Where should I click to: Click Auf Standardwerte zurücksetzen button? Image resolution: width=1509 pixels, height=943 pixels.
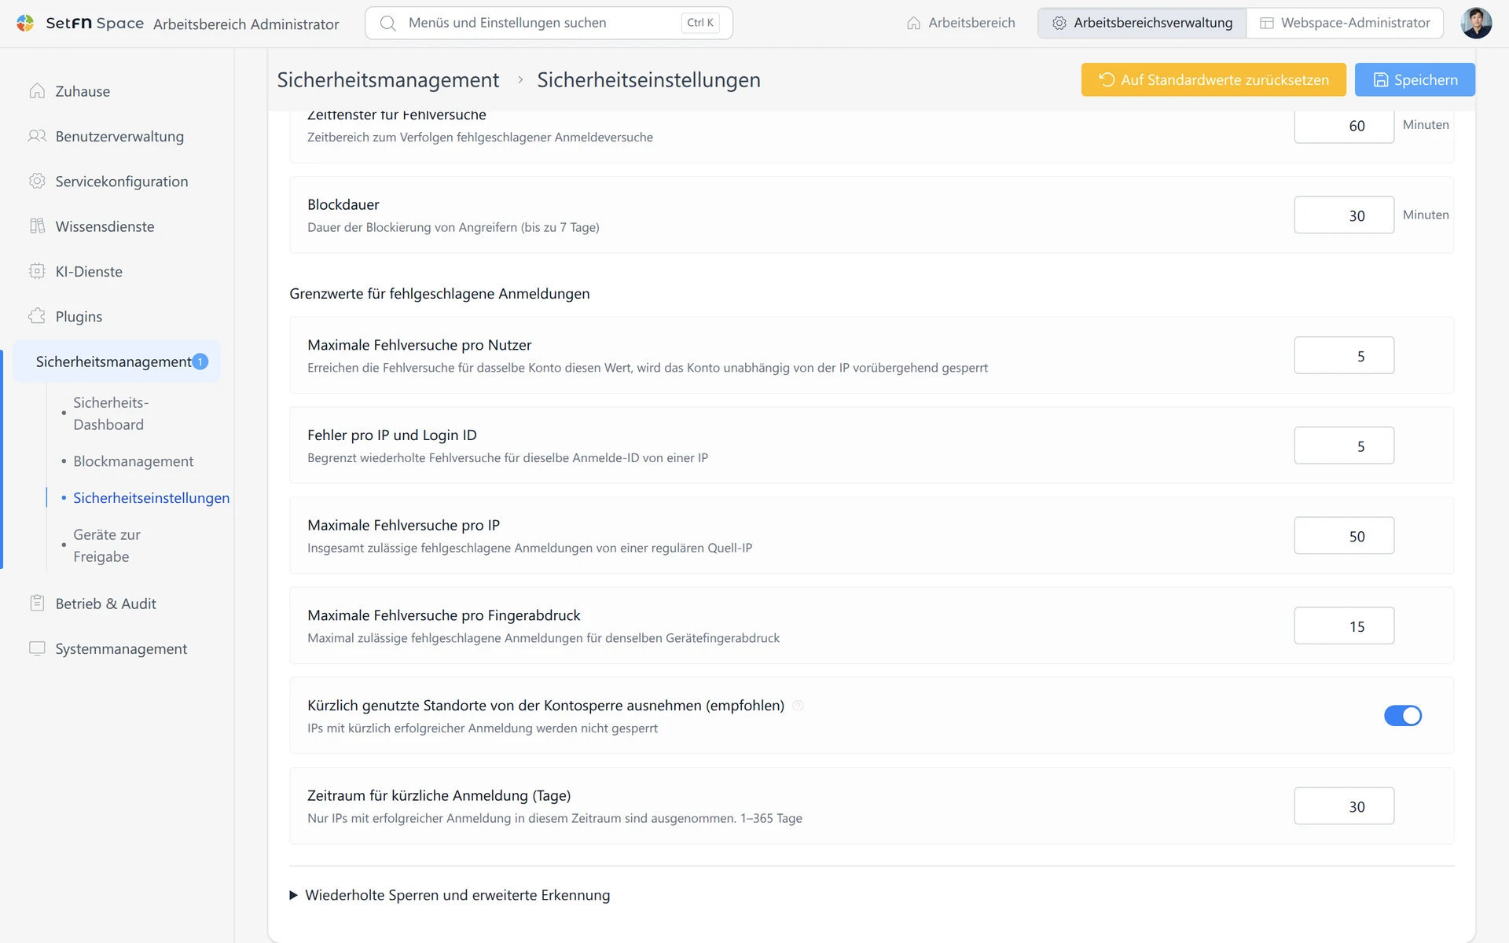click(x=1213, y=79)
